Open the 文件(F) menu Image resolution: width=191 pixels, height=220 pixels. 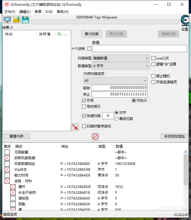(10, 12)
